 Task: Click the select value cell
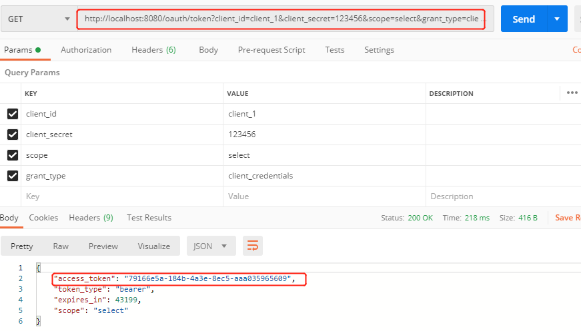coord(324,155)
